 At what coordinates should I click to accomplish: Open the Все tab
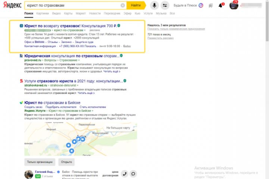172,13
